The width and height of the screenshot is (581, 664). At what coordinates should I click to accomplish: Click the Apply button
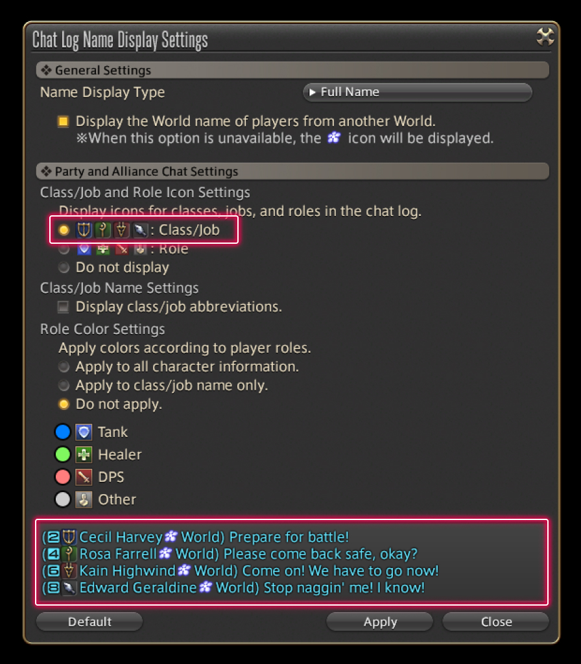380,622
